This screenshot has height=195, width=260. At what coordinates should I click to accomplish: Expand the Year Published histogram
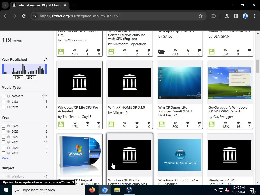point(45,59)
